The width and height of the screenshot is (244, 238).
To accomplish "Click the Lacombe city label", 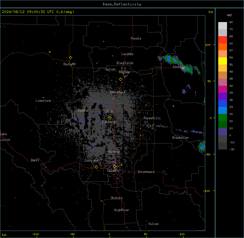I will tap(127, 54).
